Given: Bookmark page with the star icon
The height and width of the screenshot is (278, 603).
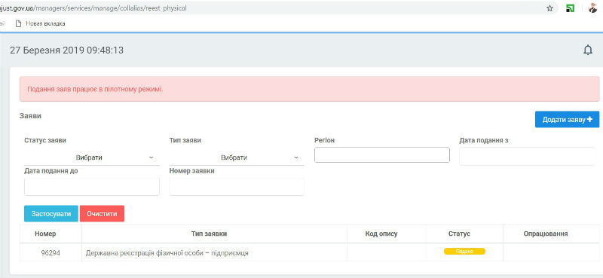Looking at the screenshot, I should coord(550,8).
